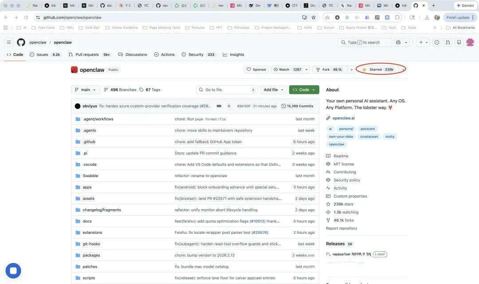The width and height of the screenshot is (479, 284).
Task: Open the Copilot icon in the header
Action: 398,43
